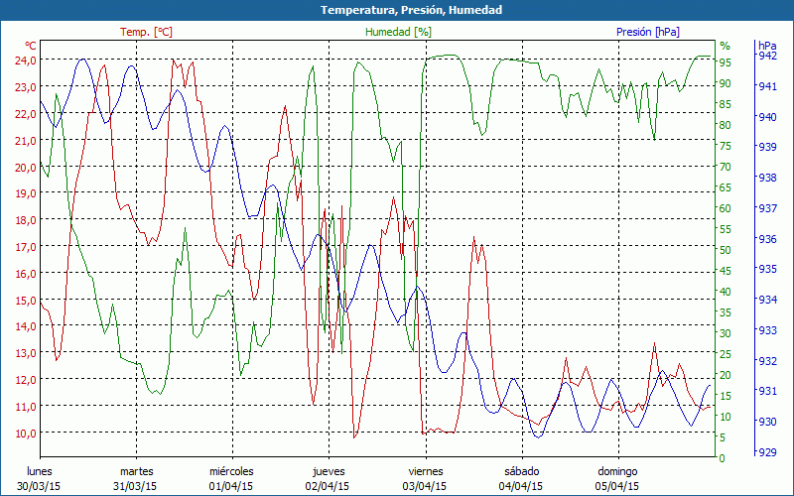Click the °C unit label on left axis

[30, 46]
